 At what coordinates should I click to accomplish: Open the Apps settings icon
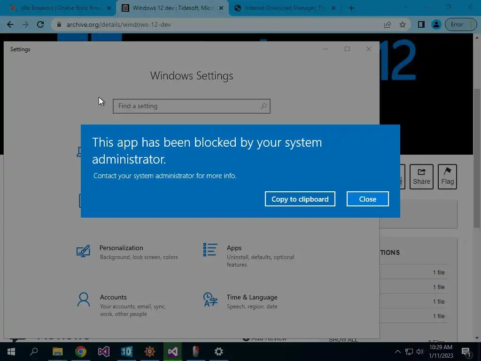point(210,250)
